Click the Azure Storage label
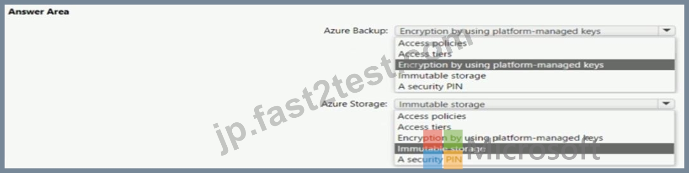Viewport: 689px width, 173px height. coord(354,104)
